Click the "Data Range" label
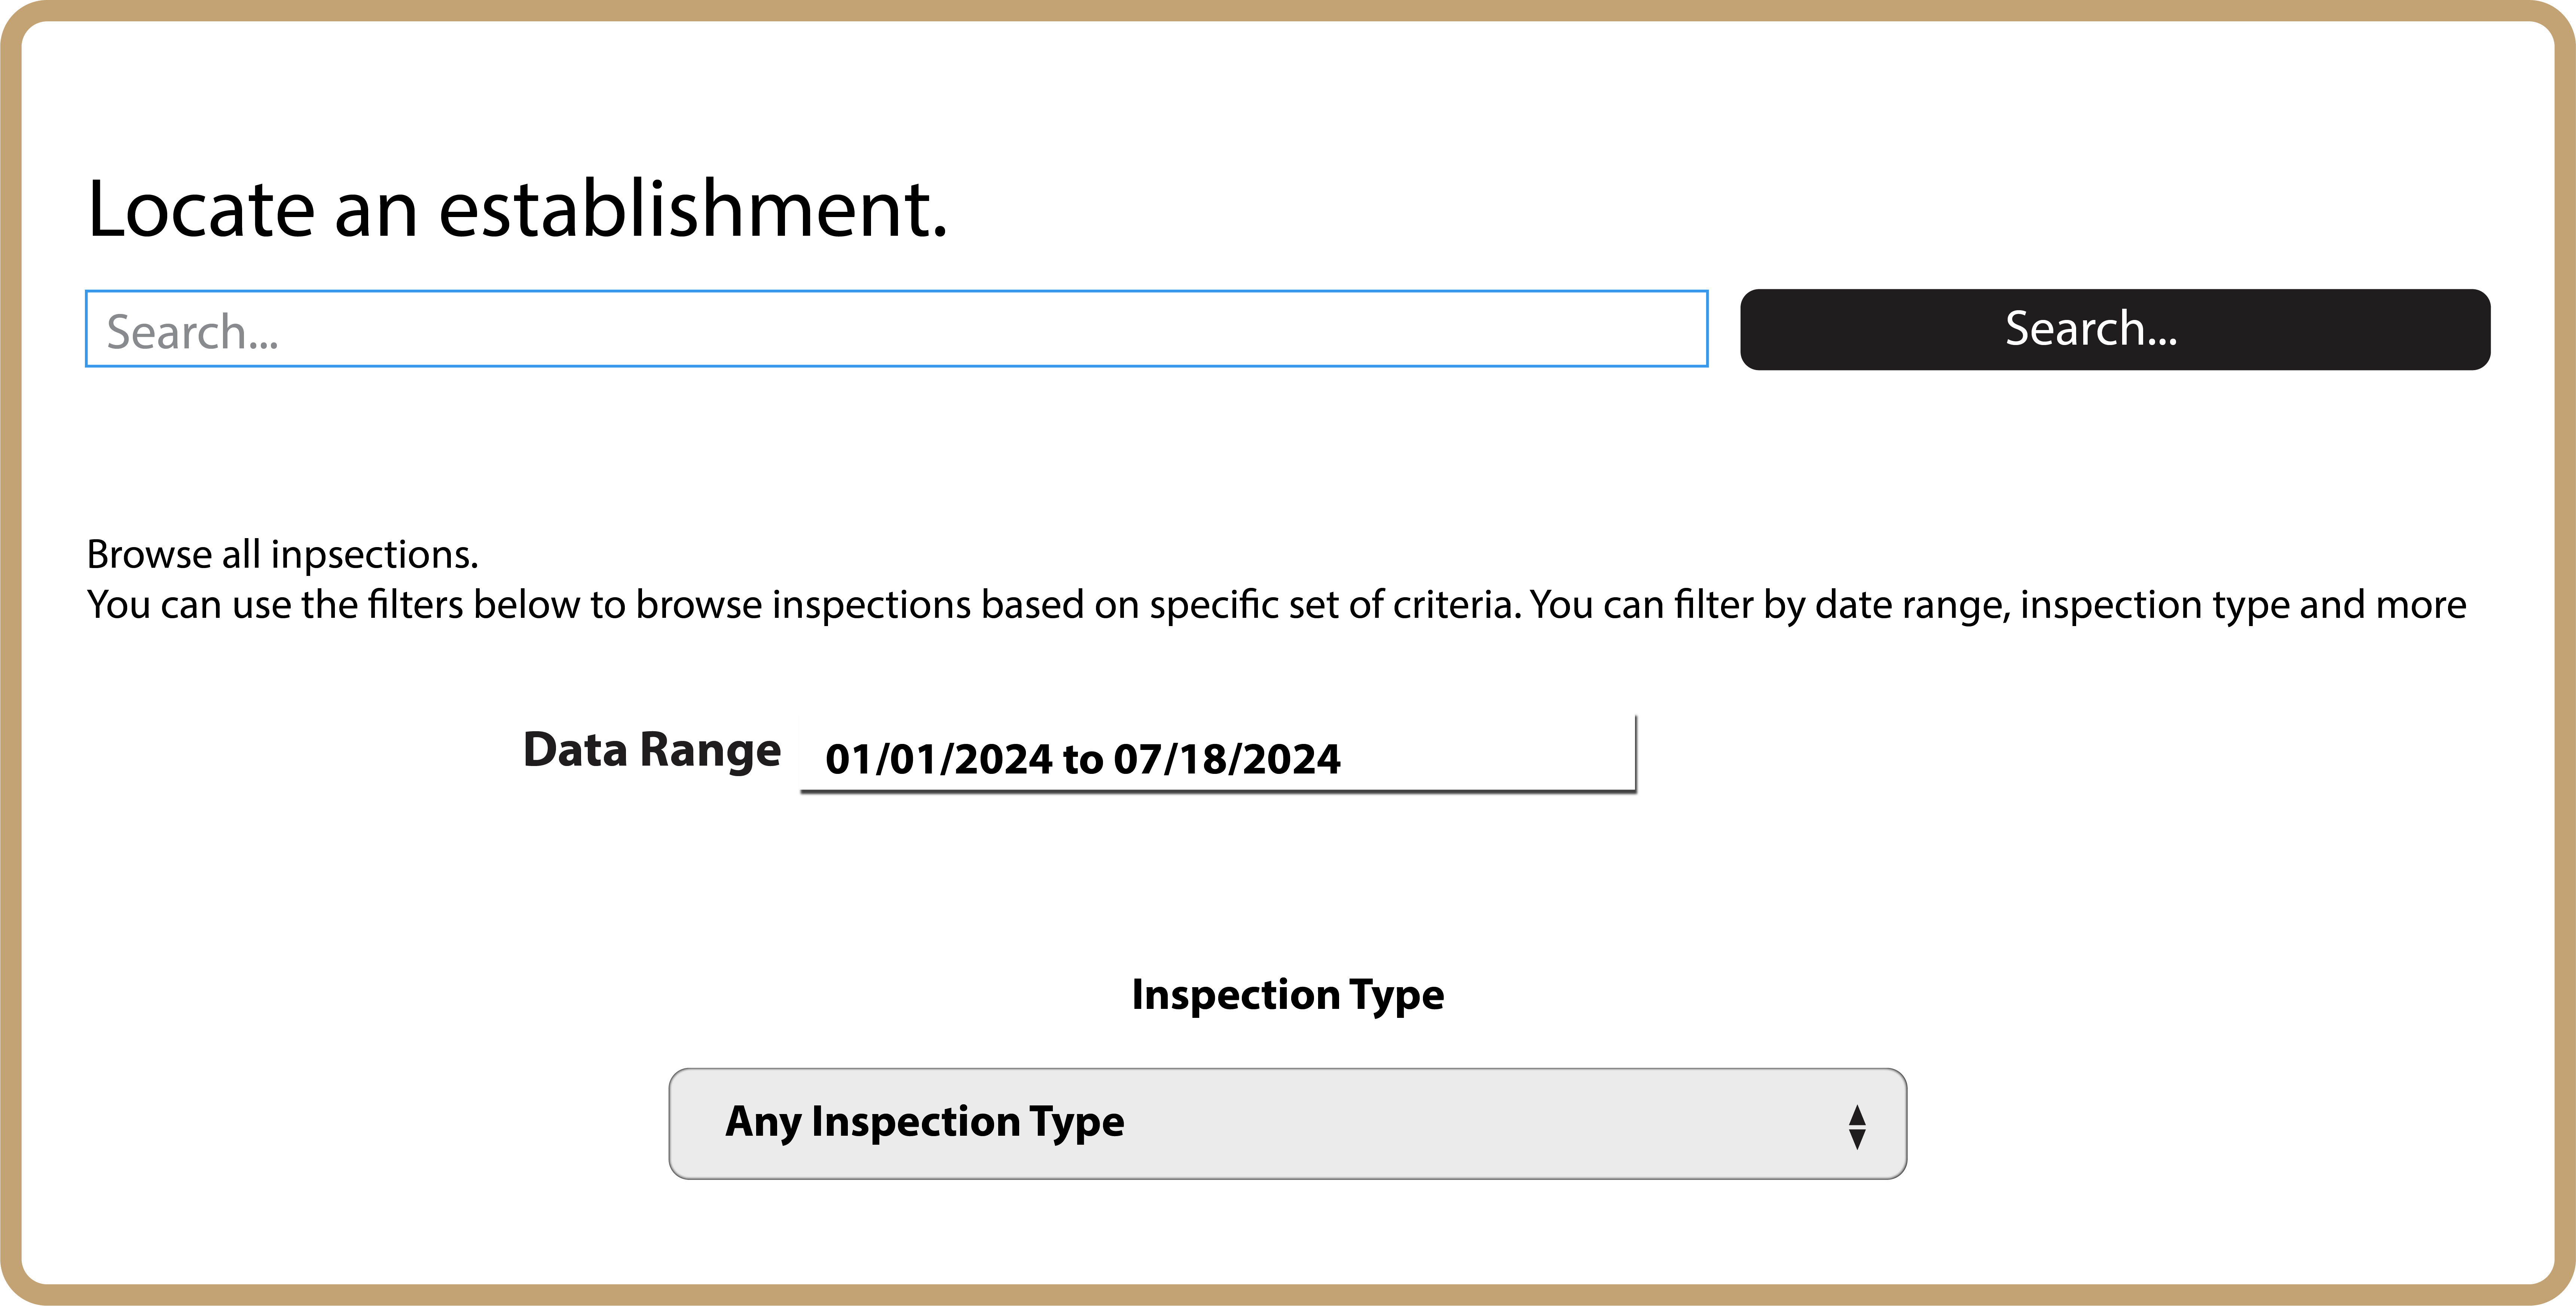The image size is (2576, 1306). pos(651,750)
